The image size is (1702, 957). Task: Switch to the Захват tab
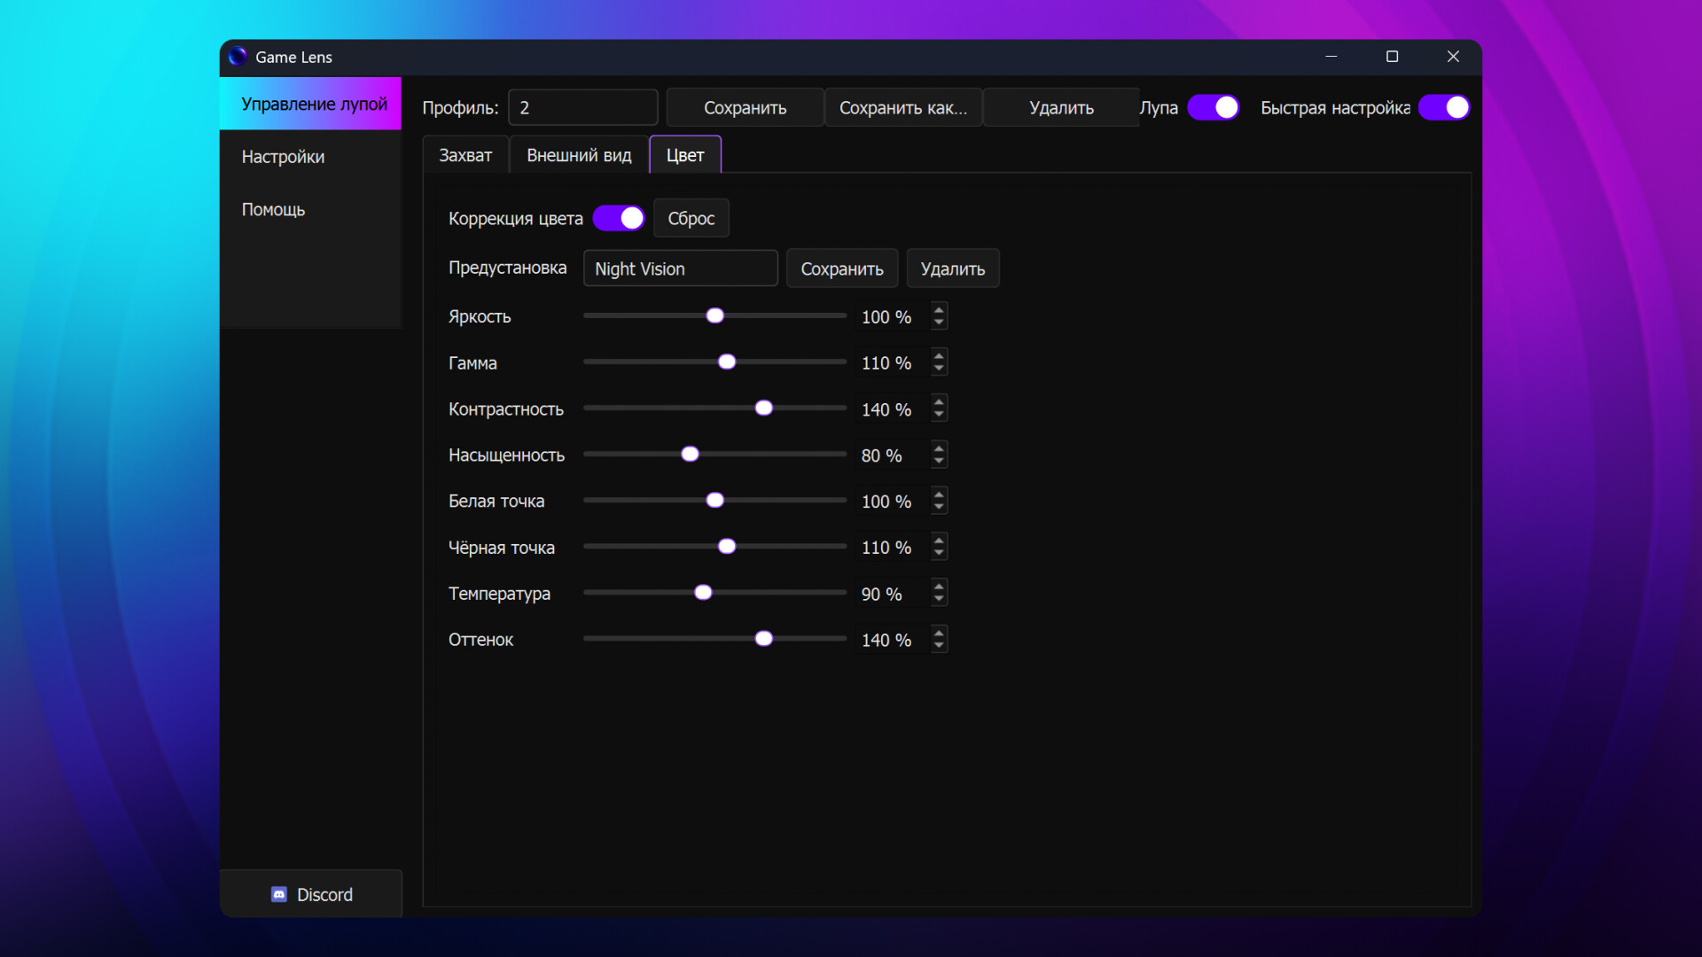click(465, 154)
